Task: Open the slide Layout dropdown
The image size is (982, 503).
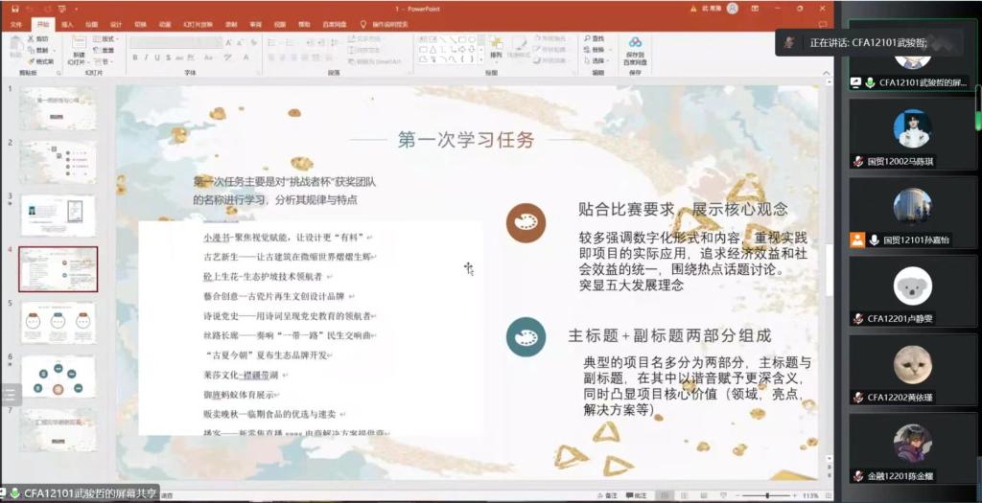Action: (105, 39)
